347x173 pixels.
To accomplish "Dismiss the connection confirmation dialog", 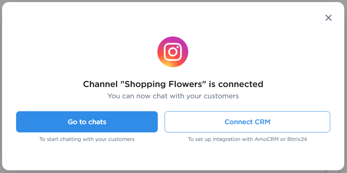I will [x=328, y=17].
